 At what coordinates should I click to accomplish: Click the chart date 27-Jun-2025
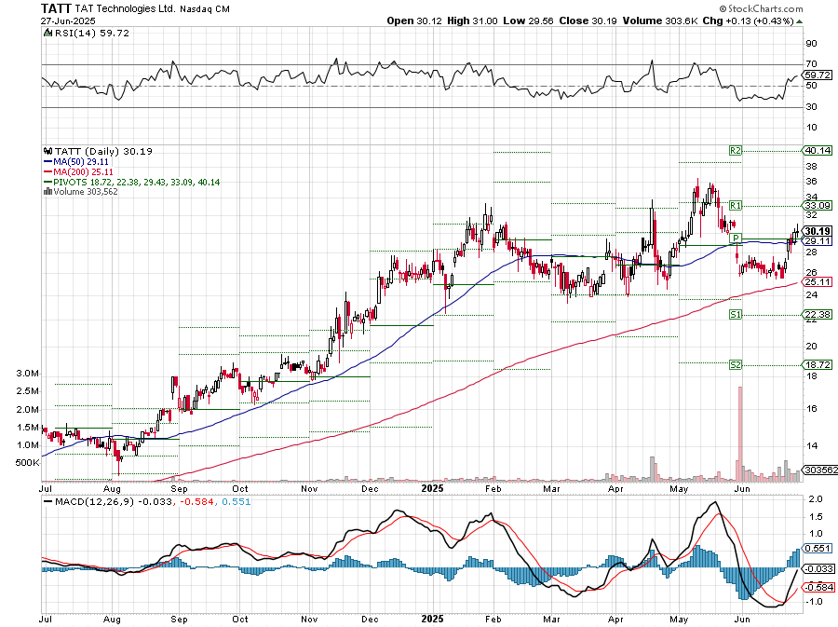pos(68,20)
